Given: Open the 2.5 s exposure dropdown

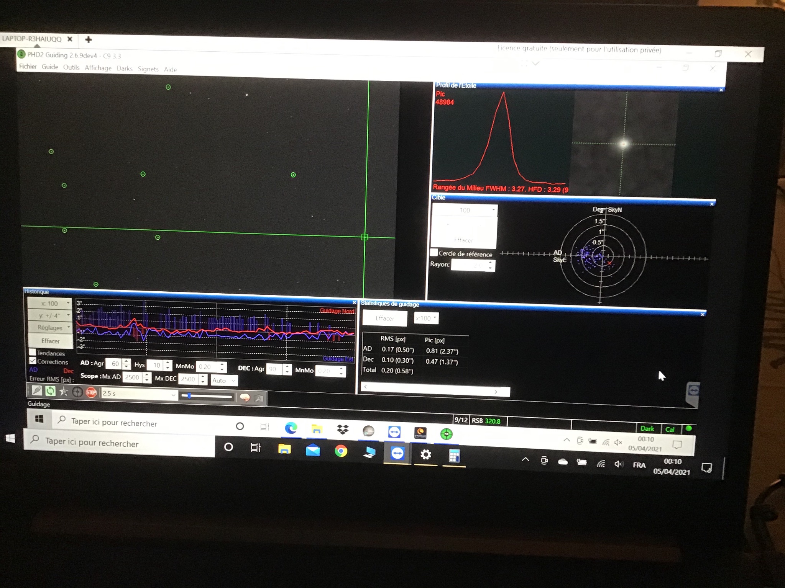Looking at the screenshot, I should tap(140, 394).
